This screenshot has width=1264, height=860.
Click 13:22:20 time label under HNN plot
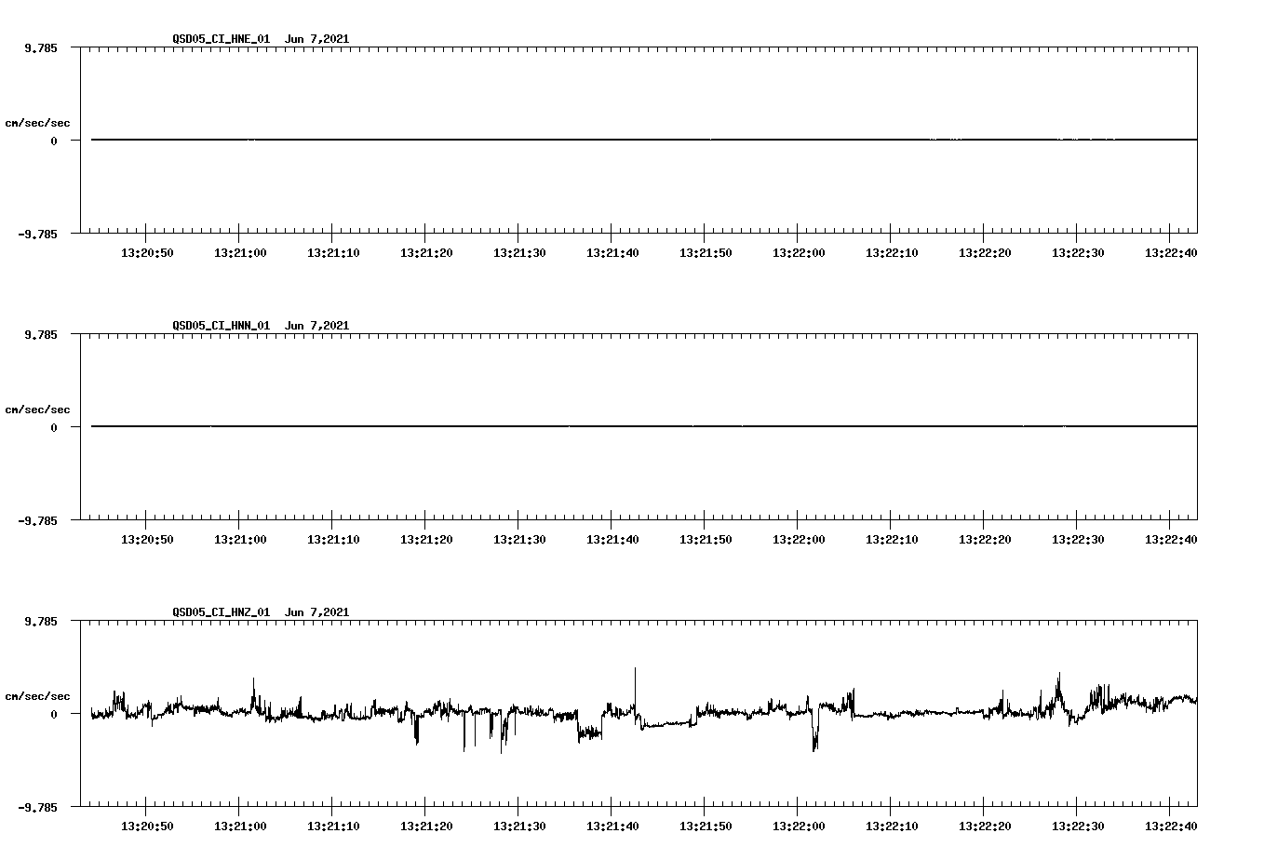[985, 540]
